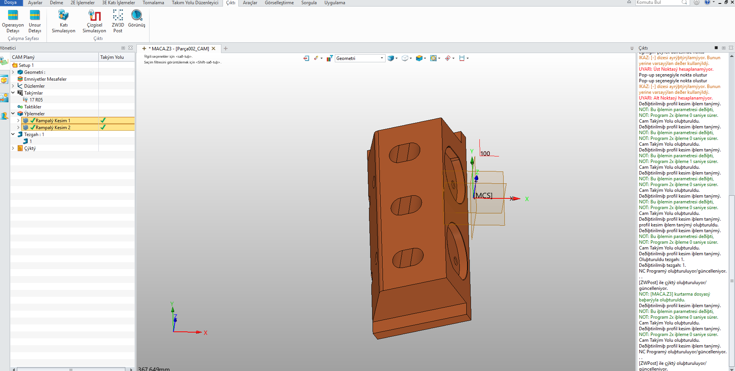The image size is (735, 371).
Task: Start Katı Simulasyon
Action: pos(63,21)
